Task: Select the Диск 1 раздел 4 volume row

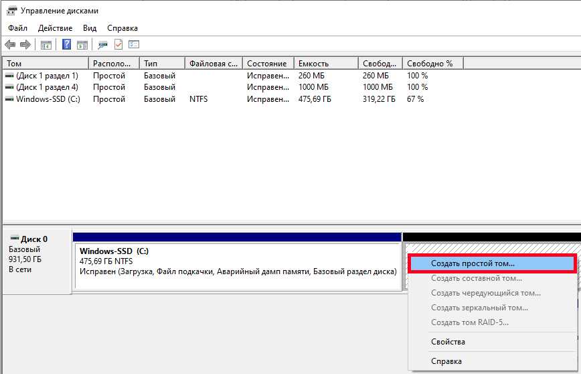Action: click(47, 87)
